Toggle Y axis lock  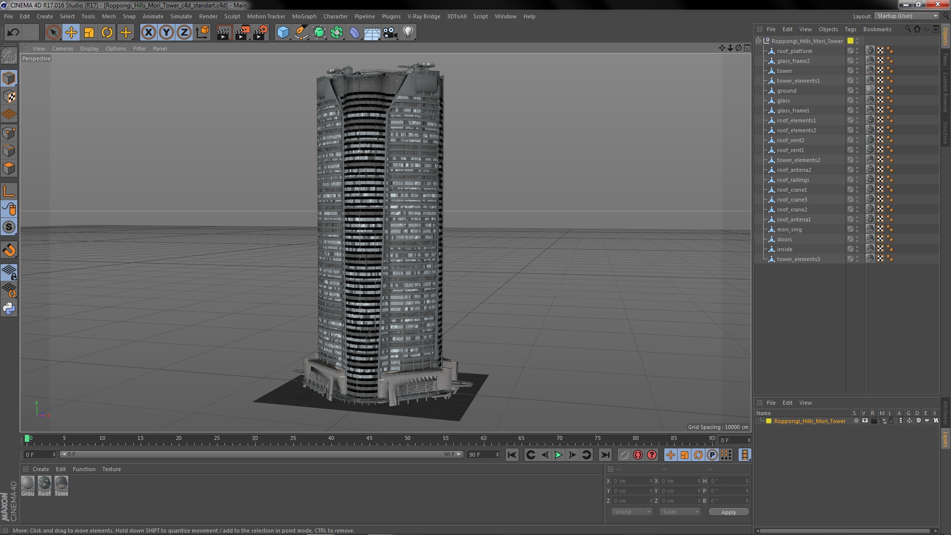[x=166, y=33]
